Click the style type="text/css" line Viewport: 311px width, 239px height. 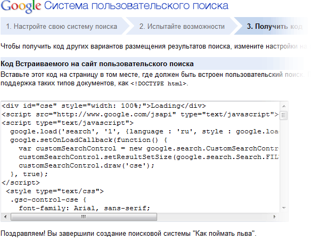[55, 192]
